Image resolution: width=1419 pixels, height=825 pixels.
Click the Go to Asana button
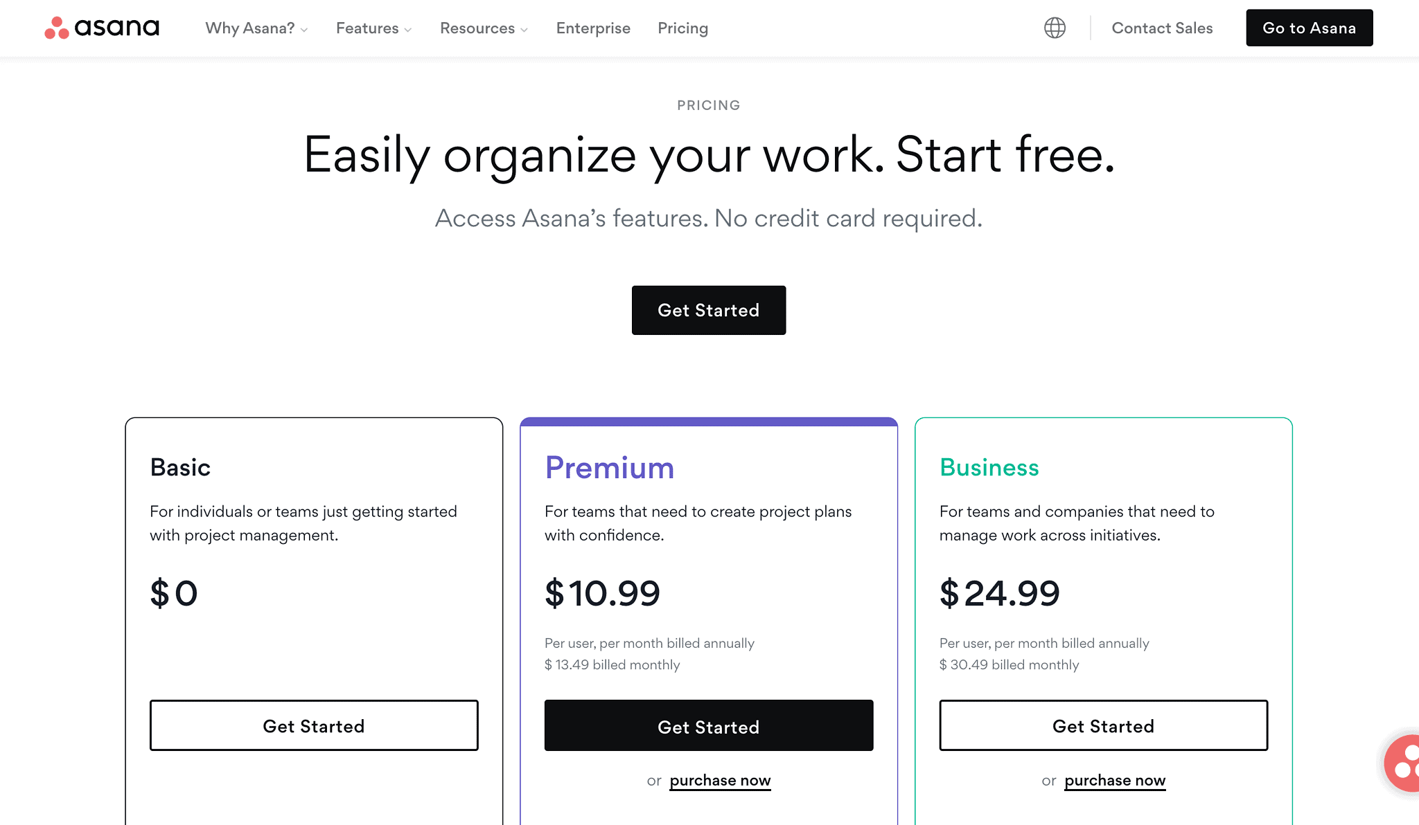pos(1310,28)
